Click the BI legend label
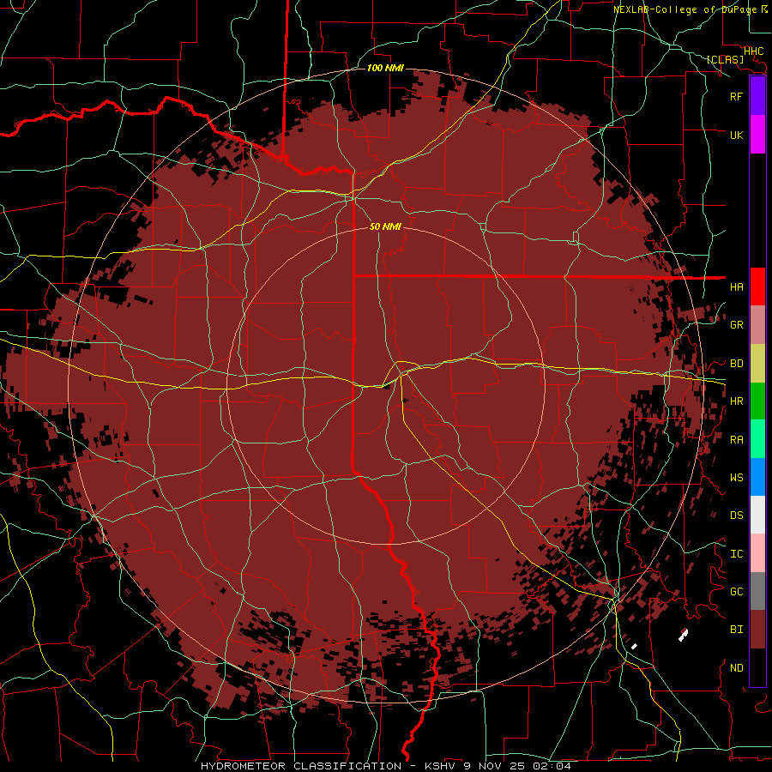 [736, 630]
